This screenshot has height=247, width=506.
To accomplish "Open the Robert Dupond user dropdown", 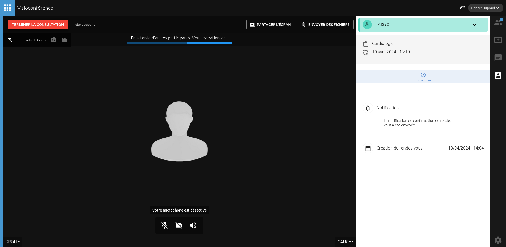I will [x=485, y=8].
